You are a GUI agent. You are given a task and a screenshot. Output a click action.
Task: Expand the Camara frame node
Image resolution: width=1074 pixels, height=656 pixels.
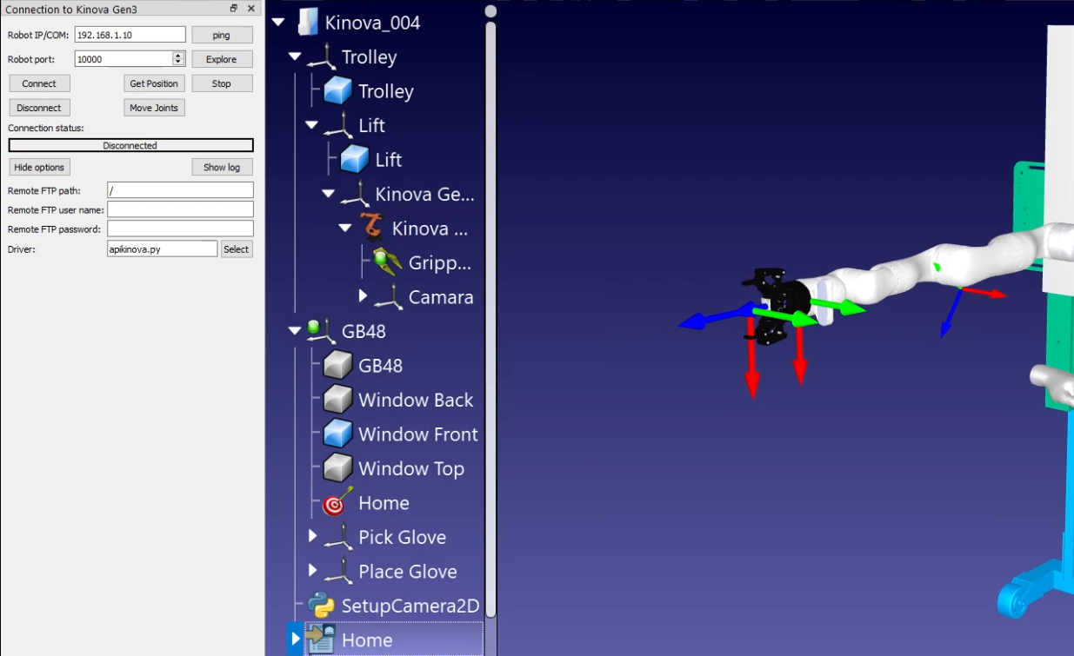point(364,296)
